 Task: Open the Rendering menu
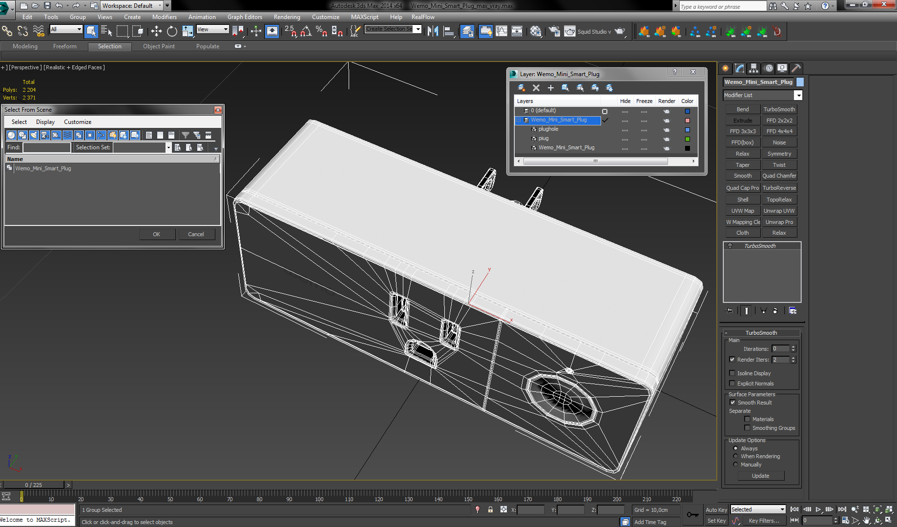(x=287, y=17)
